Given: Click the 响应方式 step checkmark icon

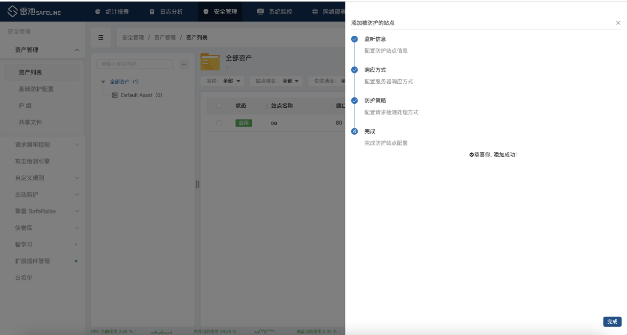Looking at the screenshot, I should click(355, 70).
